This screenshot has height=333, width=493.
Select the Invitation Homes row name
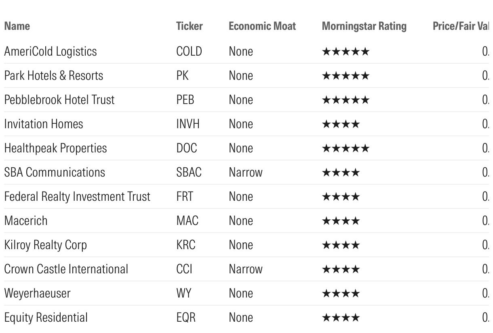click(x=43, y=124)
